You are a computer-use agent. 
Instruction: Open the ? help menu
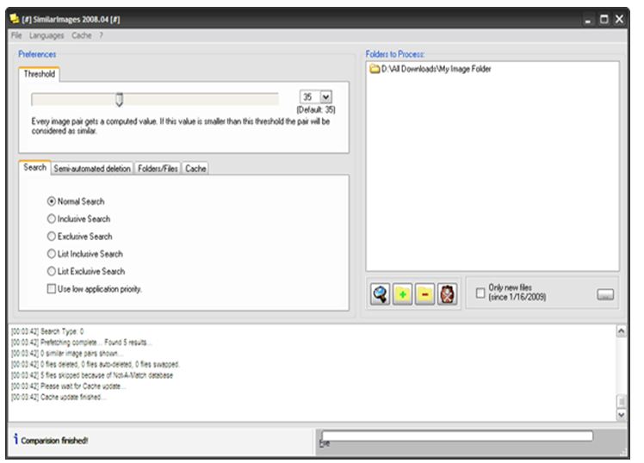pyautogui.click(x=101, y=35)
